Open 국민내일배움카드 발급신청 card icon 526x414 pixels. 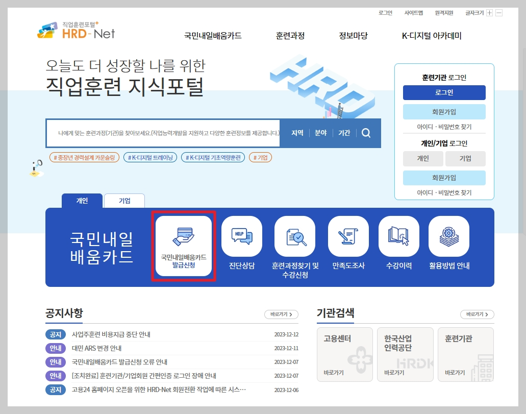[x=184, y=246]
